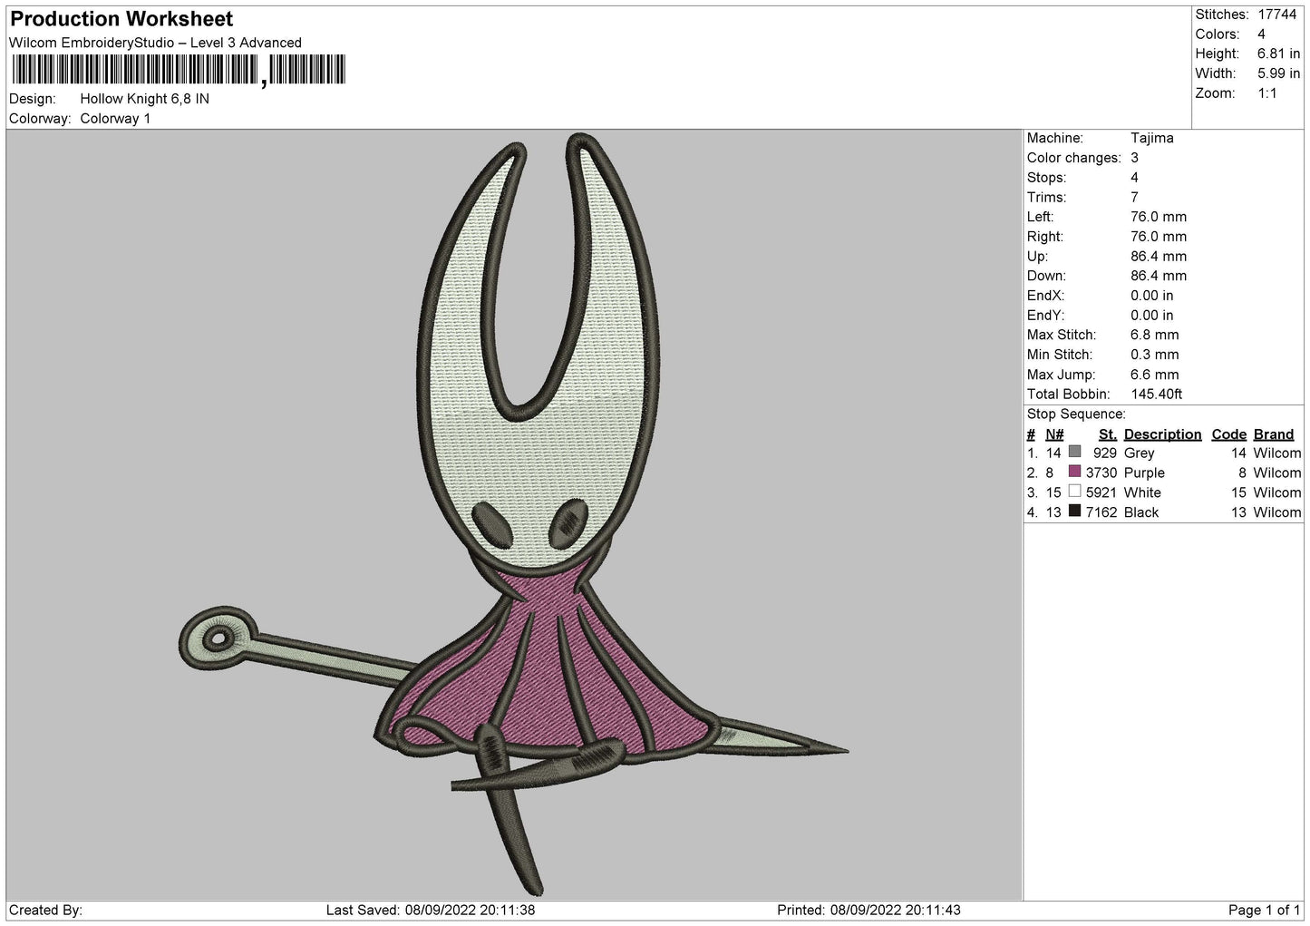Click the St. column header
Screen dimensions: 1310x926
[x=1107, y=434]
